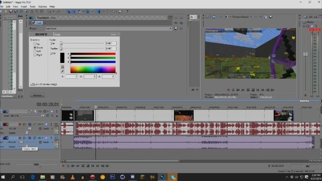Open the Preset dropdown arrow
Viewport: 322px width, 181px height.
170,29
